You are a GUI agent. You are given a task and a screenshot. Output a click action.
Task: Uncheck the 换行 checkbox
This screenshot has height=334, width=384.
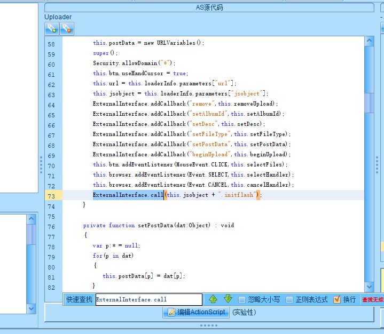pos(337,299)
